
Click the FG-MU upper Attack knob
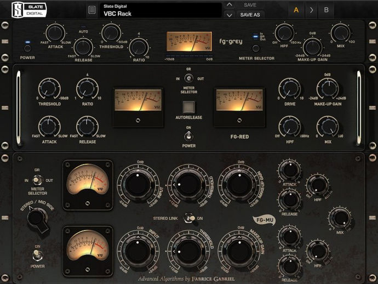[x=290, y=170]
